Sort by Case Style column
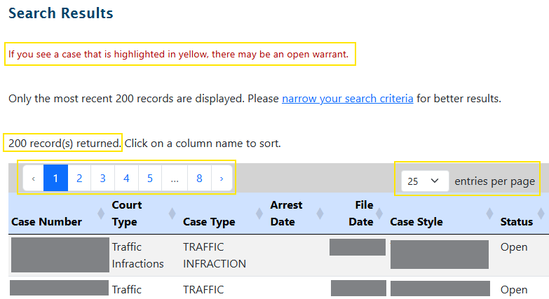This screenshot has height=299, width=549. pos(416,222)
